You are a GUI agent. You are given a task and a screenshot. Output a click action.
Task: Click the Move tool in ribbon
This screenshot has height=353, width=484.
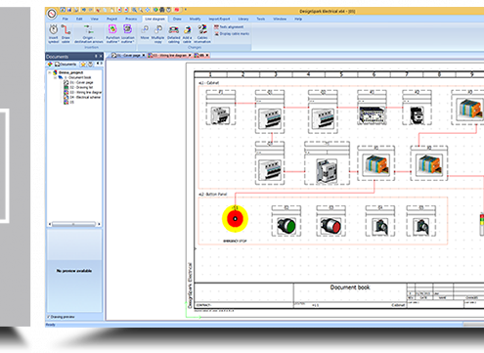tap(145, 33)
